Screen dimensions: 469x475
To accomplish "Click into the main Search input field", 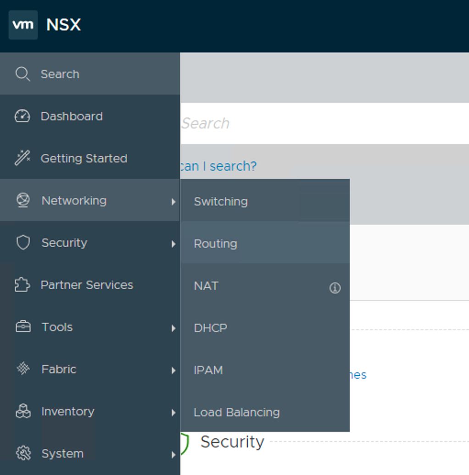I will [321, 123].
